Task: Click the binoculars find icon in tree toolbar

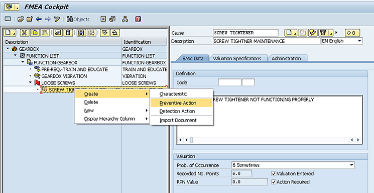Action: pos(81,33)
